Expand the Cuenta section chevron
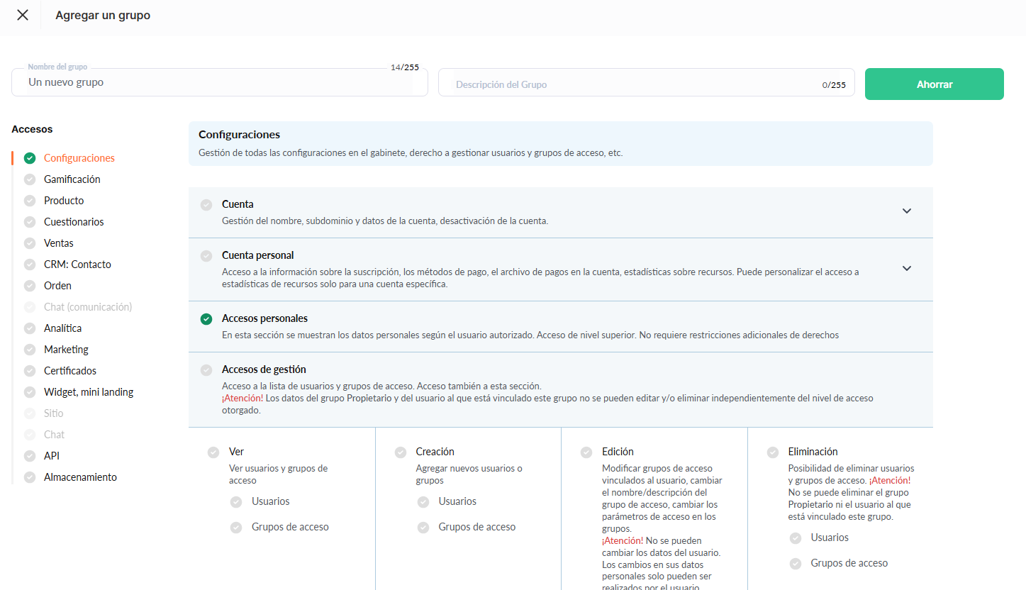1026x590 pixels. (906, 211)
